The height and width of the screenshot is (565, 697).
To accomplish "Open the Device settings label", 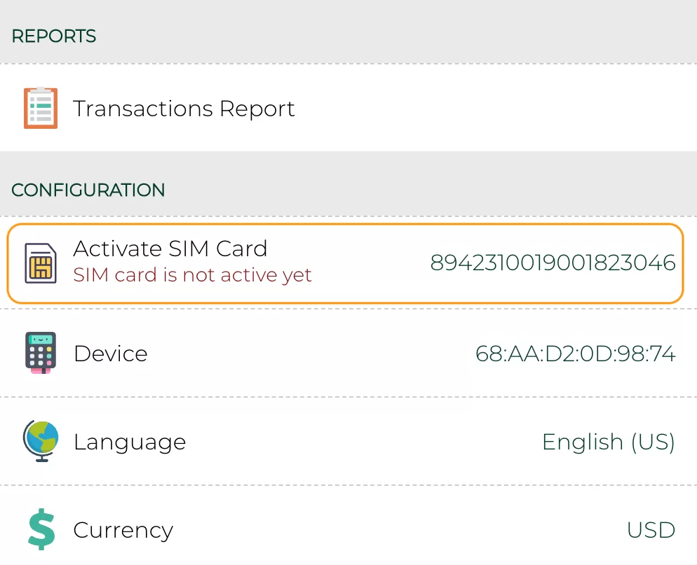I will [110, 354].
